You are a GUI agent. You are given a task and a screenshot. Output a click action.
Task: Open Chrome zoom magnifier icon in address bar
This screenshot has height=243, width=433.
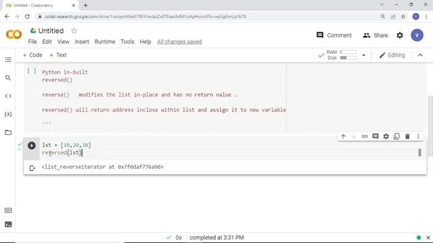coord(383,16)
